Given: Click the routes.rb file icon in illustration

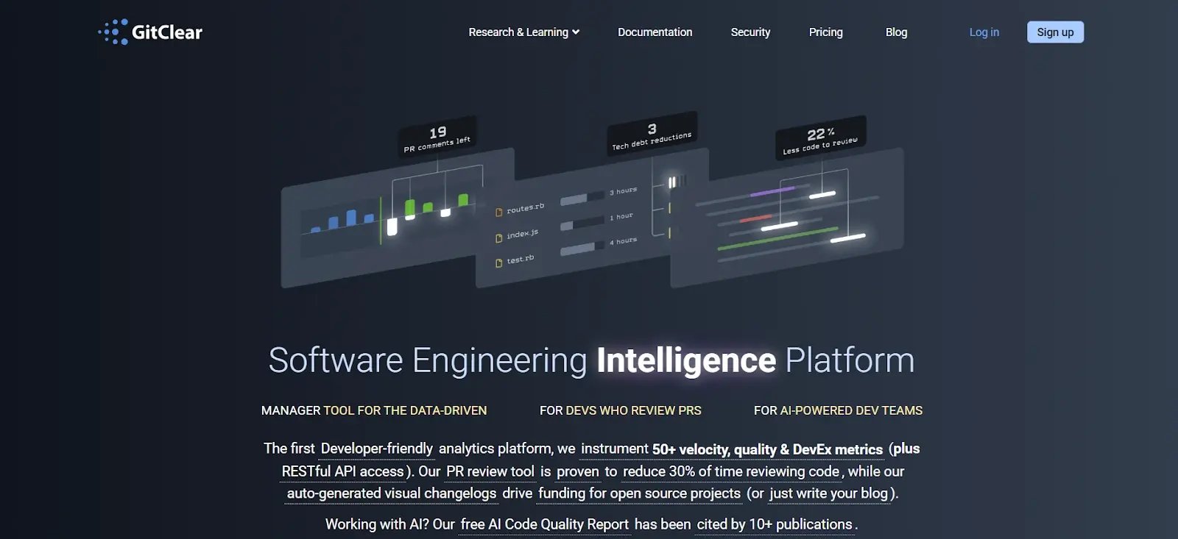Looking at the screenshot, I should click(x=499, y=213).
